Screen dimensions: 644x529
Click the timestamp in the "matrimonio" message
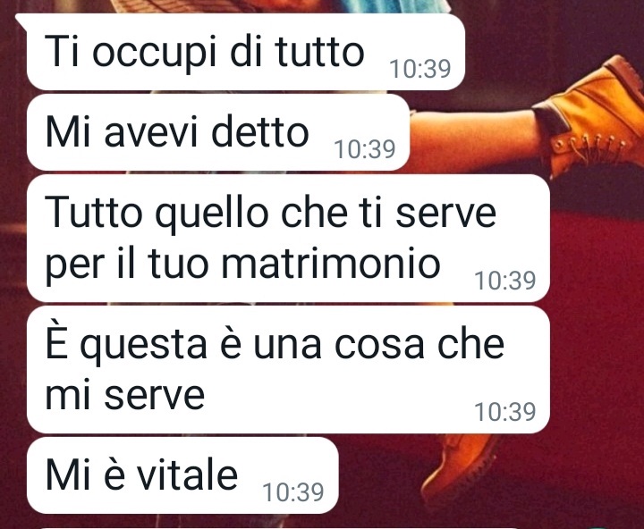pyautogui.click(x=505, y=281)
